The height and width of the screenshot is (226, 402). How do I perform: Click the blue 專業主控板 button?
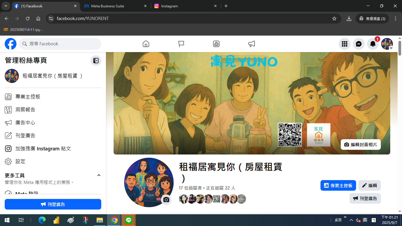[x=338, y=185]
